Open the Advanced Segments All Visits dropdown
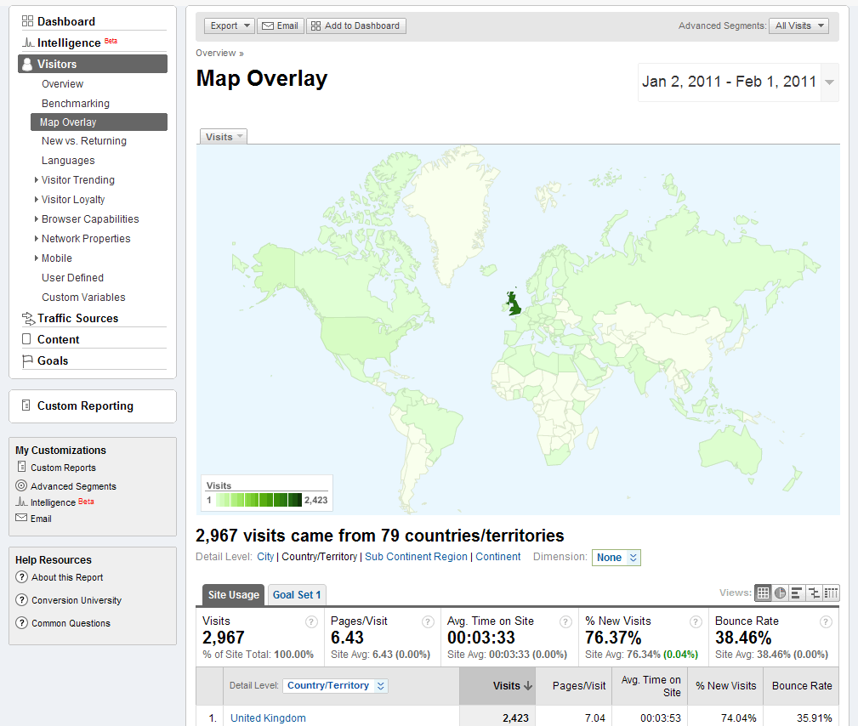The height and width of the screenshot is (726, 858). 798,26
